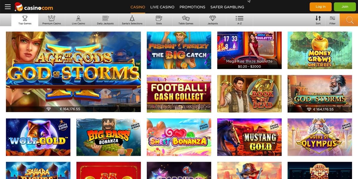Launch the Wolf Gold game thumbnail

pyautogui.click(x=38, y=137)
